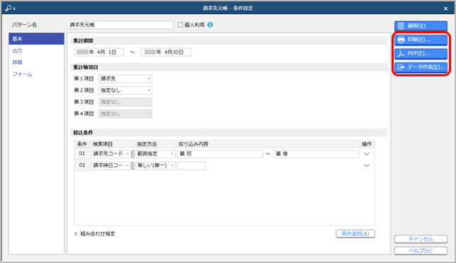
Task: Click the データ作成(E)... button
Action: (421, 67)
